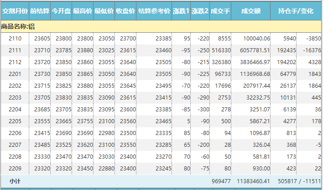Click the 成交额 column header

point(251,10)
